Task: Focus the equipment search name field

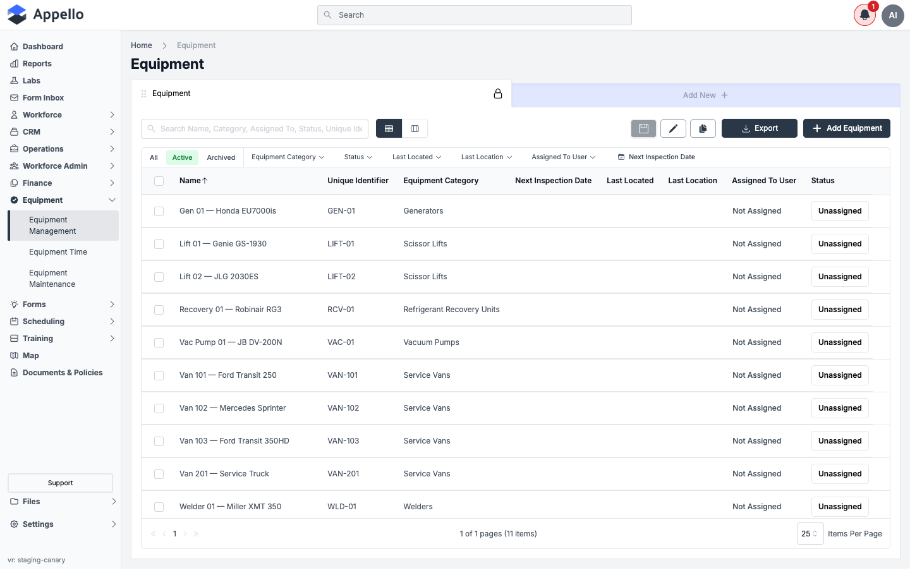Action: [255, 129]
